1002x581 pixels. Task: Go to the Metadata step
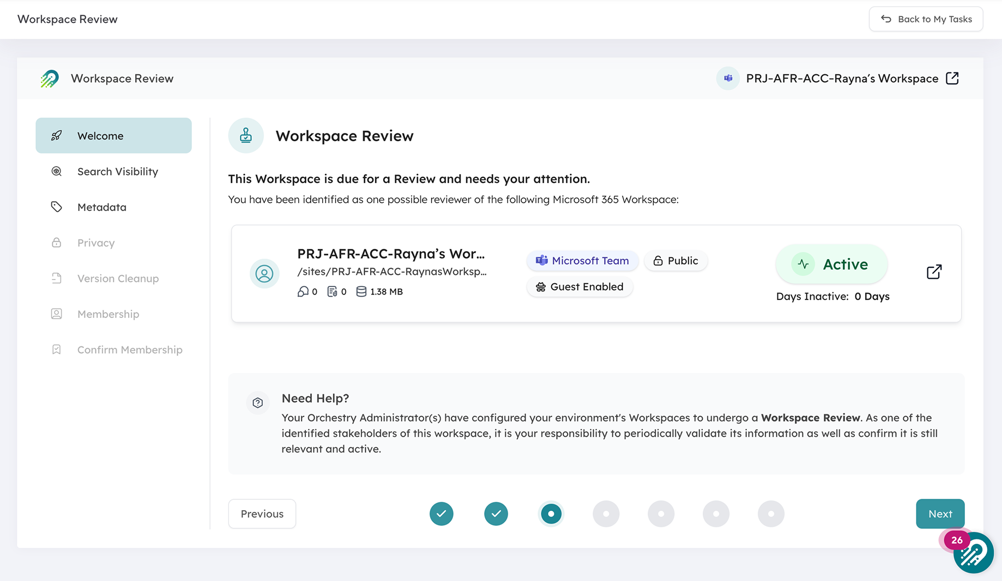113,207
